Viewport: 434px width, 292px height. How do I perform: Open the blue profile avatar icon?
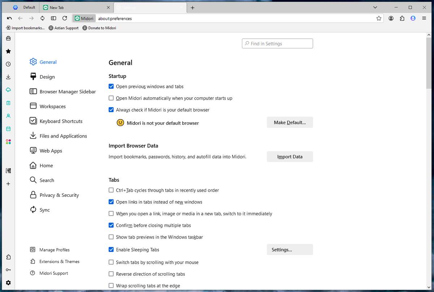pos(413,18)
